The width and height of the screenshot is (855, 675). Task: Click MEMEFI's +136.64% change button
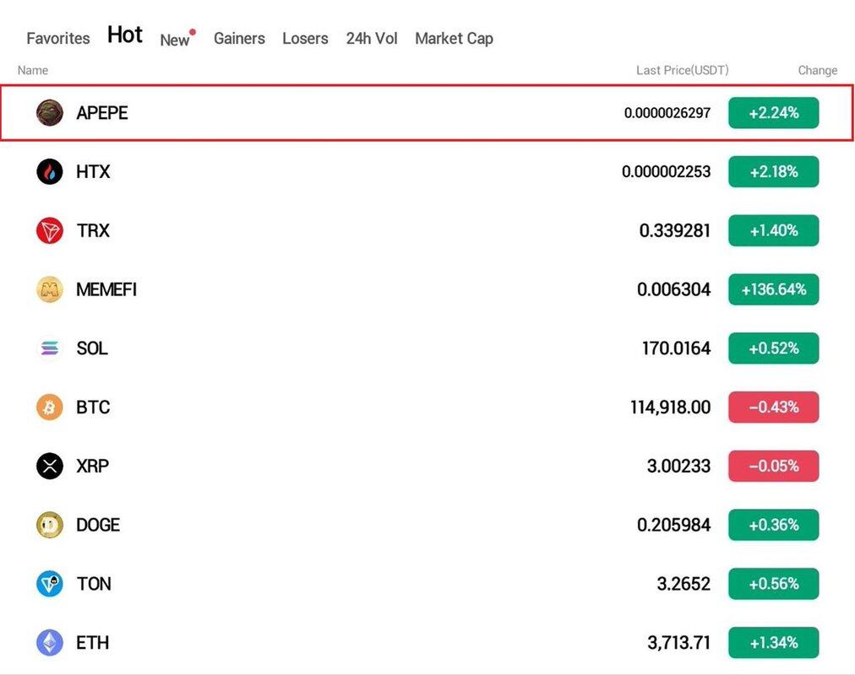coord(774,289)
